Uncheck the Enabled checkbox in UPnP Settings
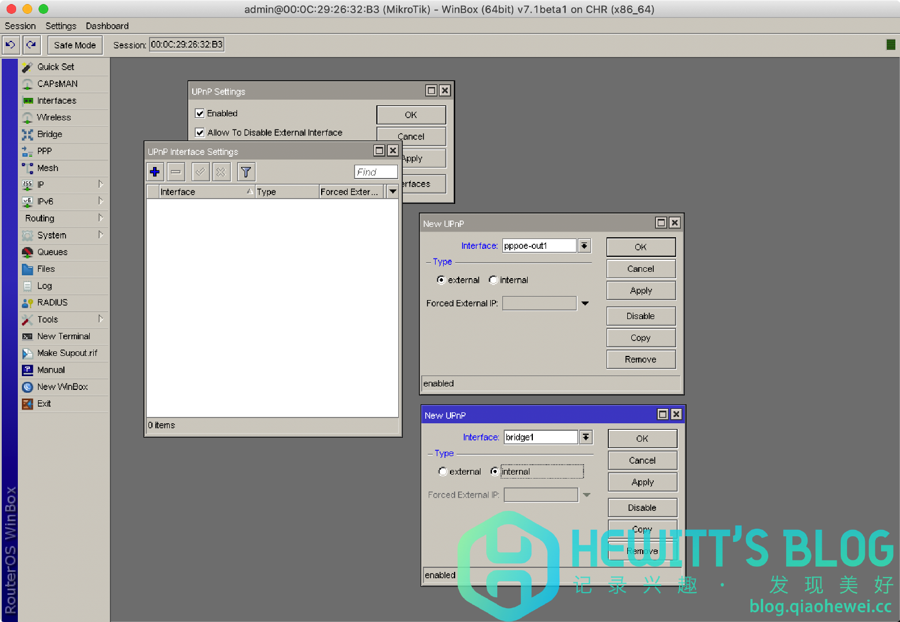This screenshot has width=900, height=622. coord(200,113)
